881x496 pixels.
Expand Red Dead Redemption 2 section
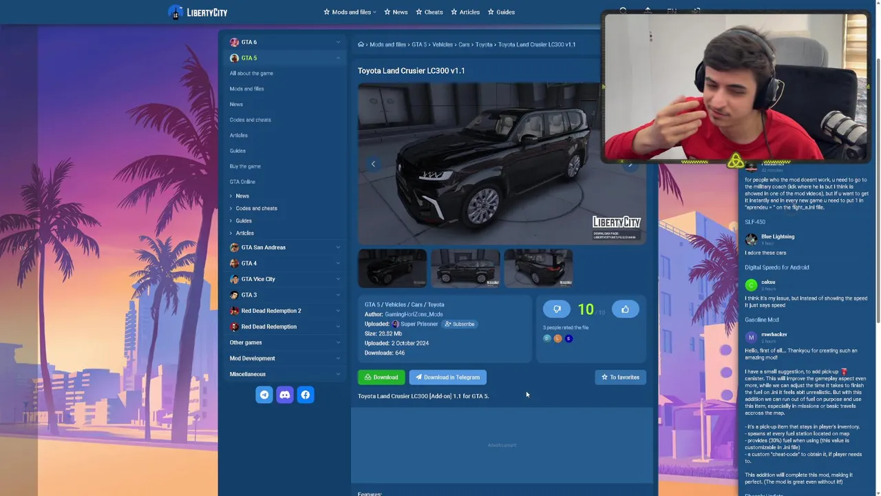point(338,311)
